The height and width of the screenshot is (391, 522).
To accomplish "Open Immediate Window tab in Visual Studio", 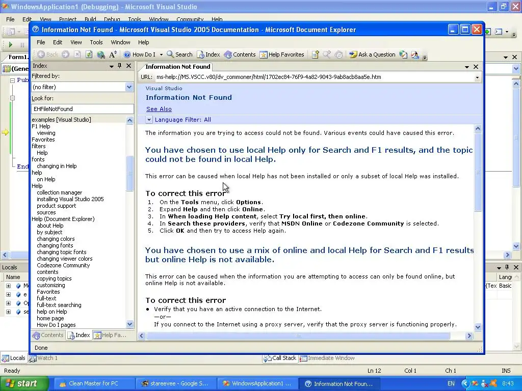I will (327, 358).
